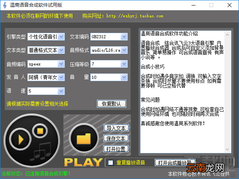Click the 恢复默认 restore defaults button
The height and width of the screenshot is (179, 239).
112,104
